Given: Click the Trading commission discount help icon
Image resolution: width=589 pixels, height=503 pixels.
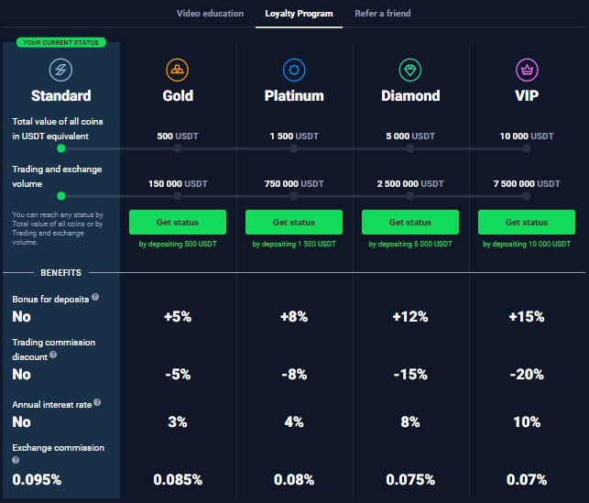Looking at the screenshot, I should (x=53, y=355).
